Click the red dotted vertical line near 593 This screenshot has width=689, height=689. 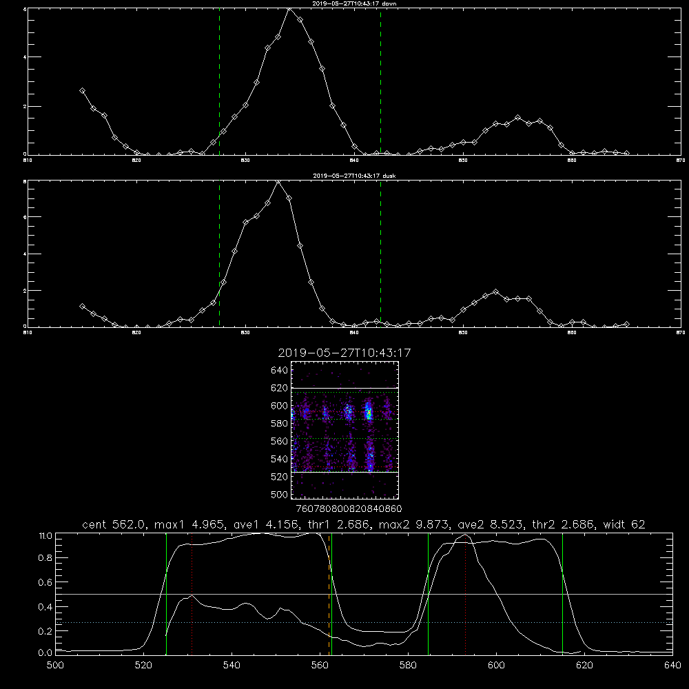click(x=465, y=594)
